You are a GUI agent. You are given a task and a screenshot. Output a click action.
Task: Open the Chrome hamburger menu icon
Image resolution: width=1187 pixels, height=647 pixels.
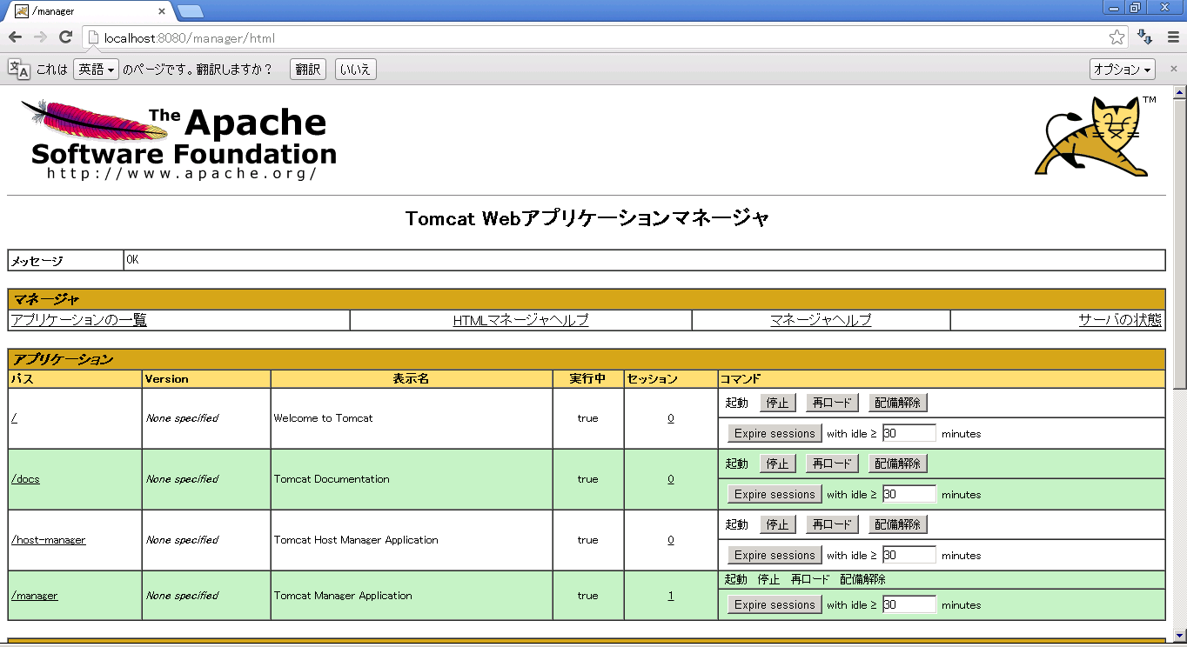[1172, 37]
